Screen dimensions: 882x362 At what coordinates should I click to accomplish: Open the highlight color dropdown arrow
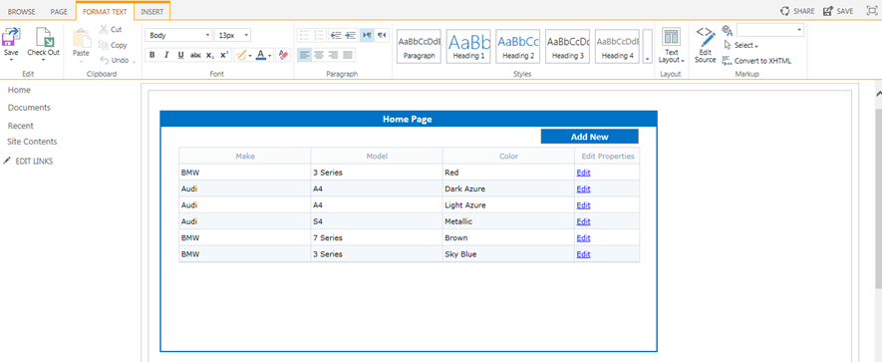(250, 55)
